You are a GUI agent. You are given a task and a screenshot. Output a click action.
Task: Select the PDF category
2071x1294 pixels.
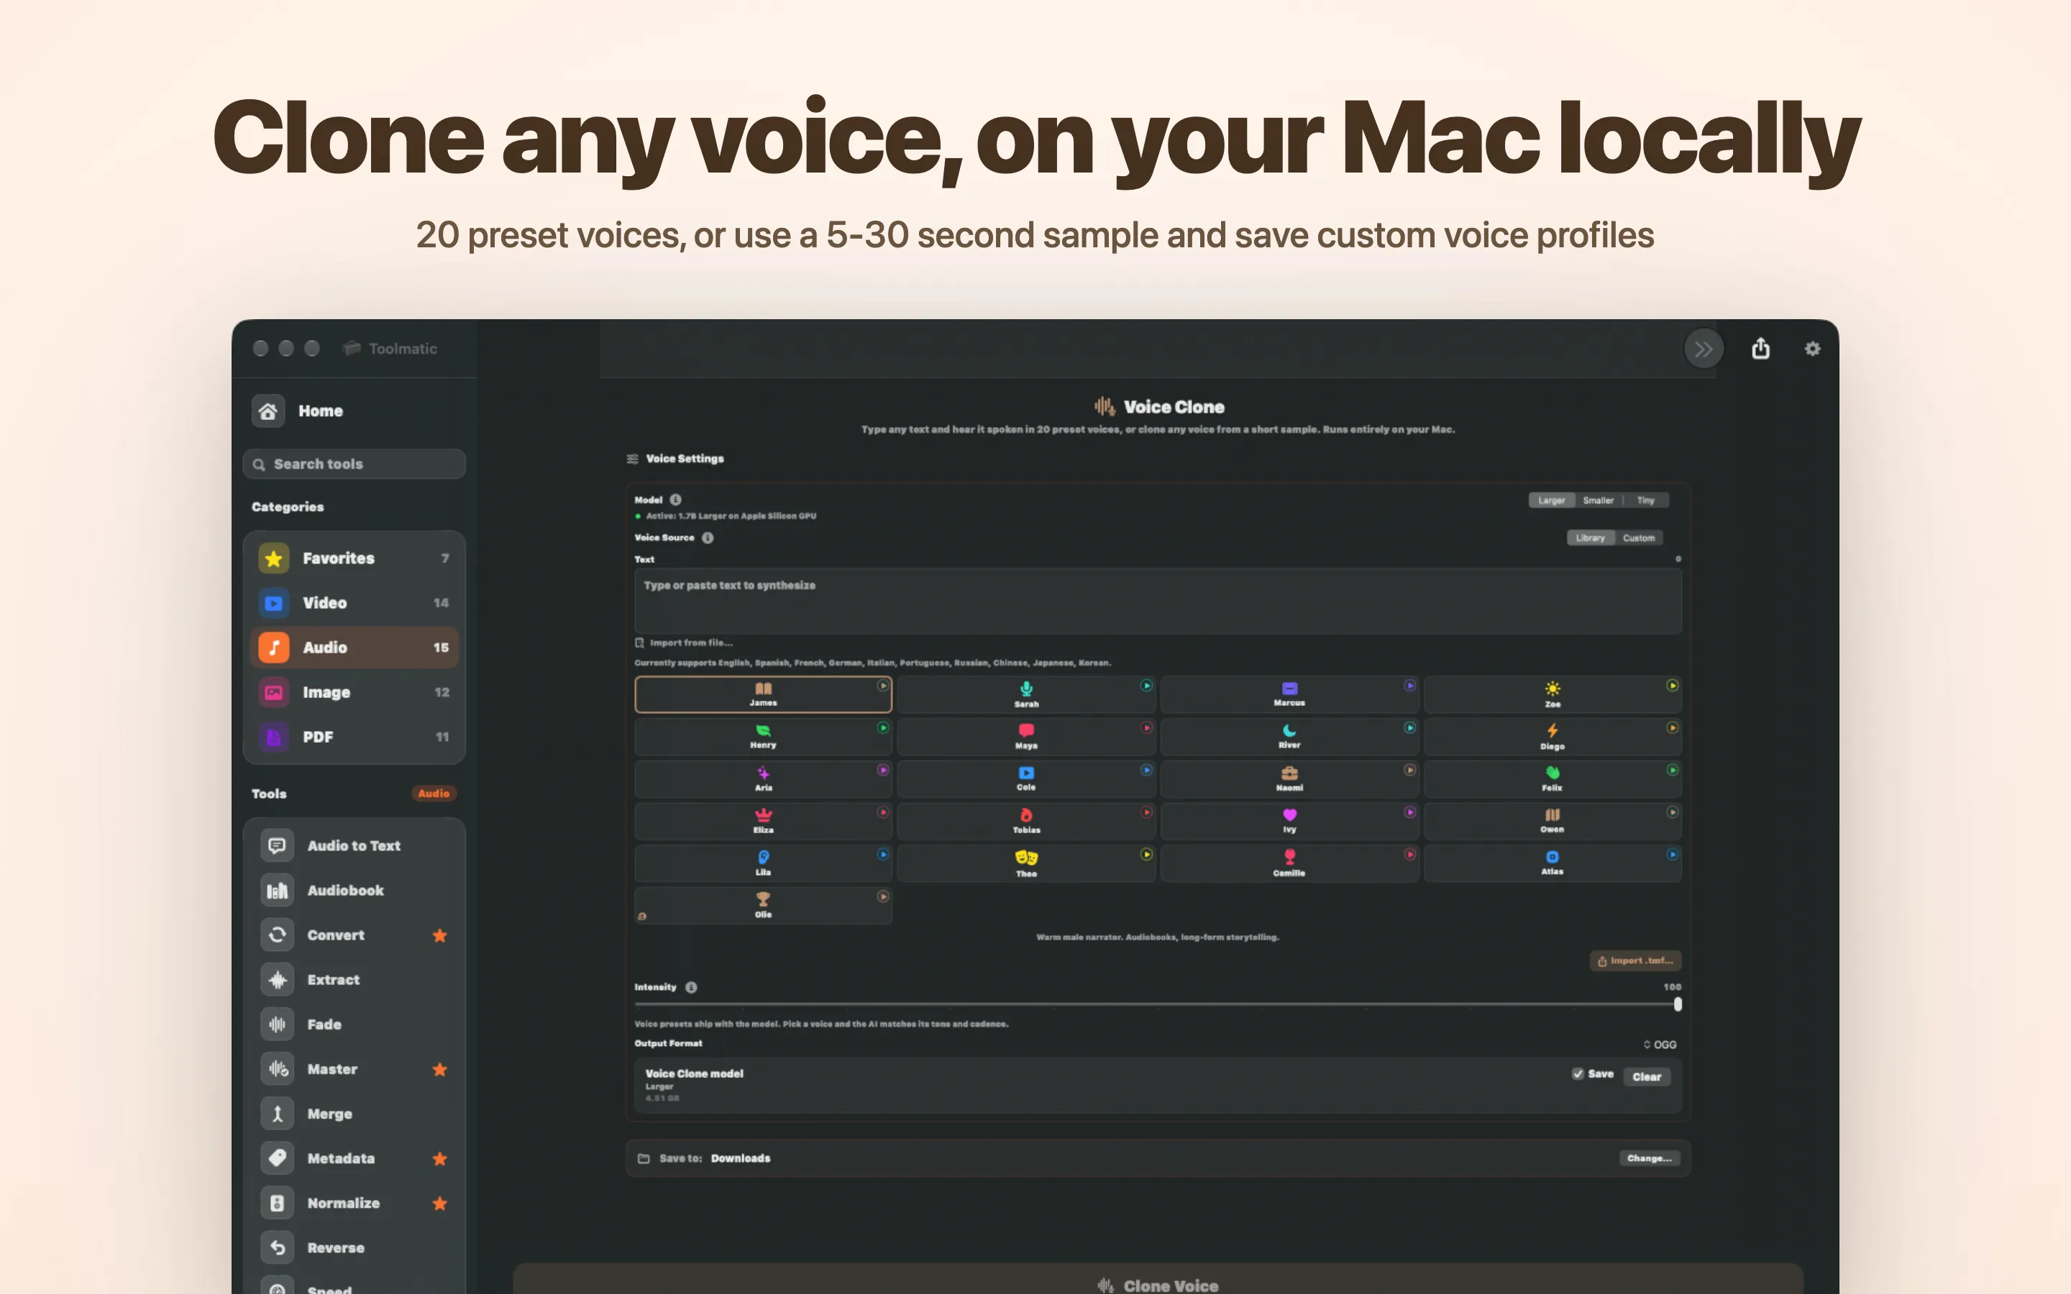pyautogui.click(x=355, y=737)
